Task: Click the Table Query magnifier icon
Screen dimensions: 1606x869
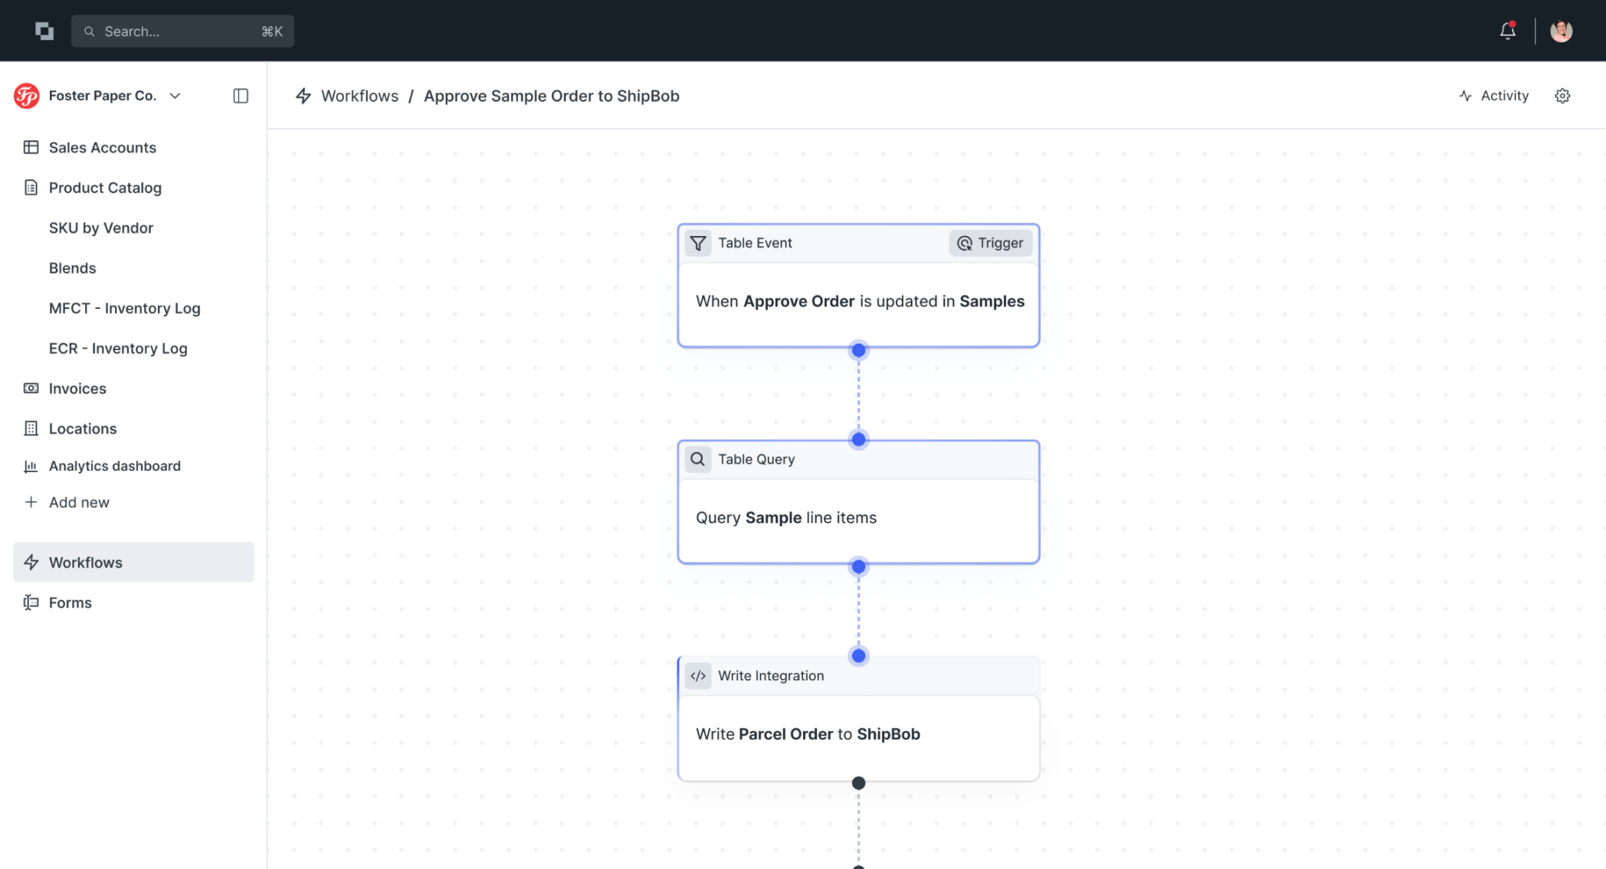Action: coord(698,459)
